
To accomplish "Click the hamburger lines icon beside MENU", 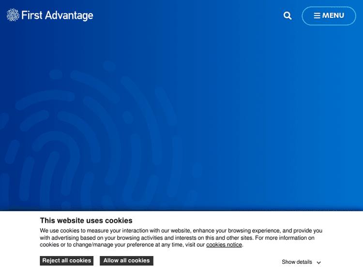I will coord(317,16).
